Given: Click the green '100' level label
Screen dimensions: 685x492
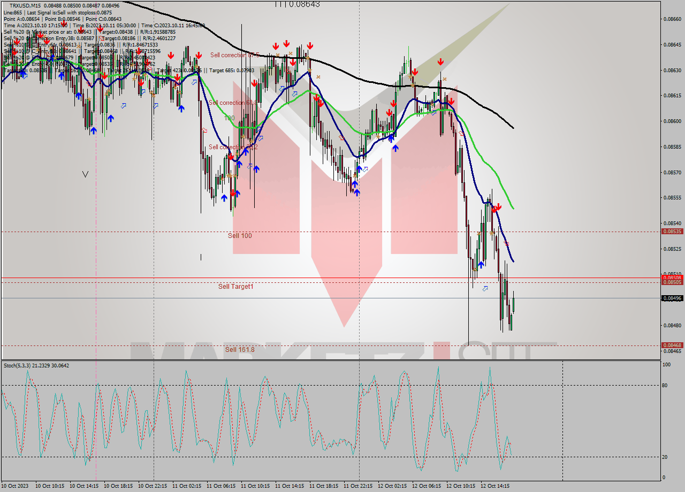Looking at the screenshot, I should tap(229, 118).
